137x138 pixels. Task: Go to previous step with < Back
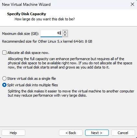71,133
